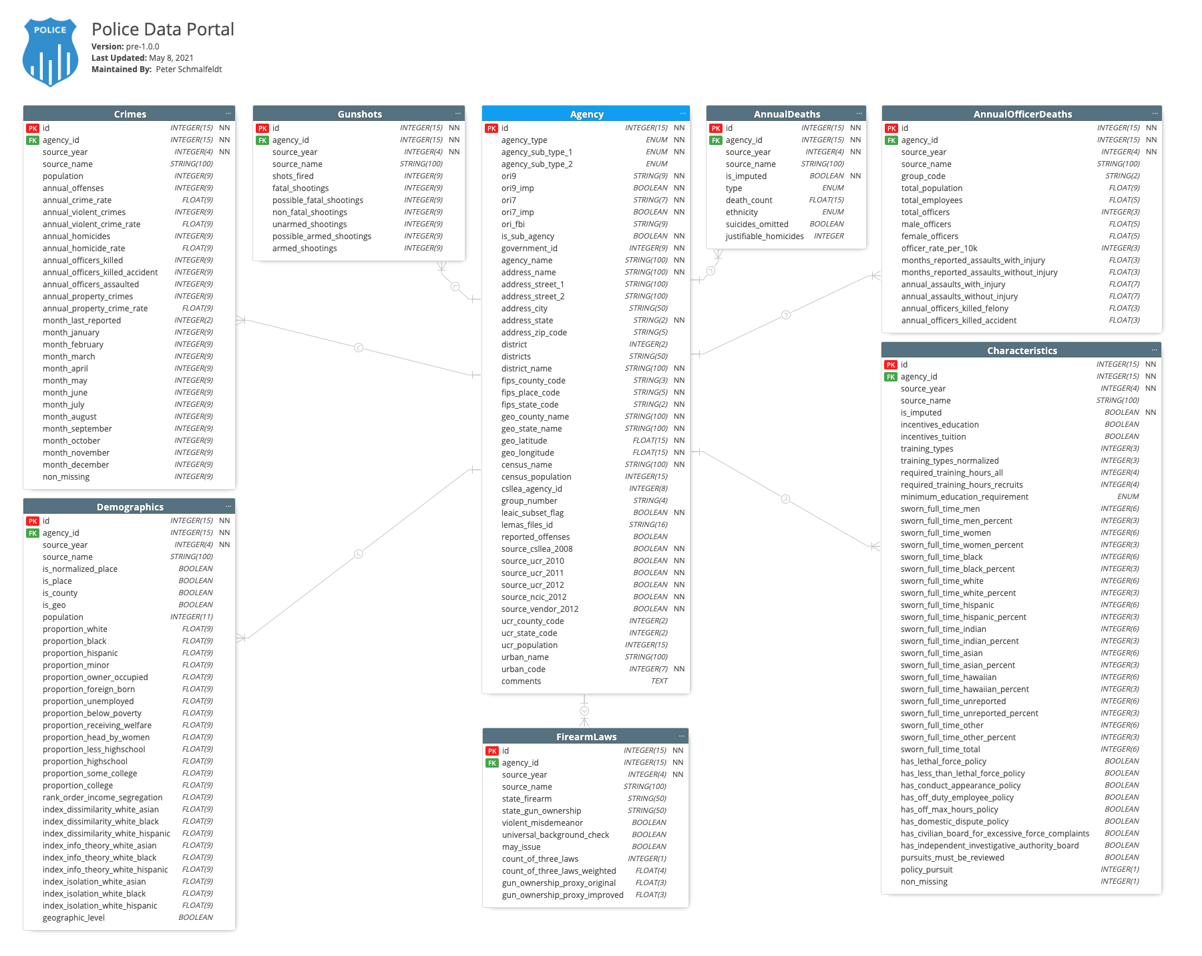Click the Police Data Portal shield logo
Image resolution: width=1202 pixels, height=956 pixels.
tap(50, 52)
